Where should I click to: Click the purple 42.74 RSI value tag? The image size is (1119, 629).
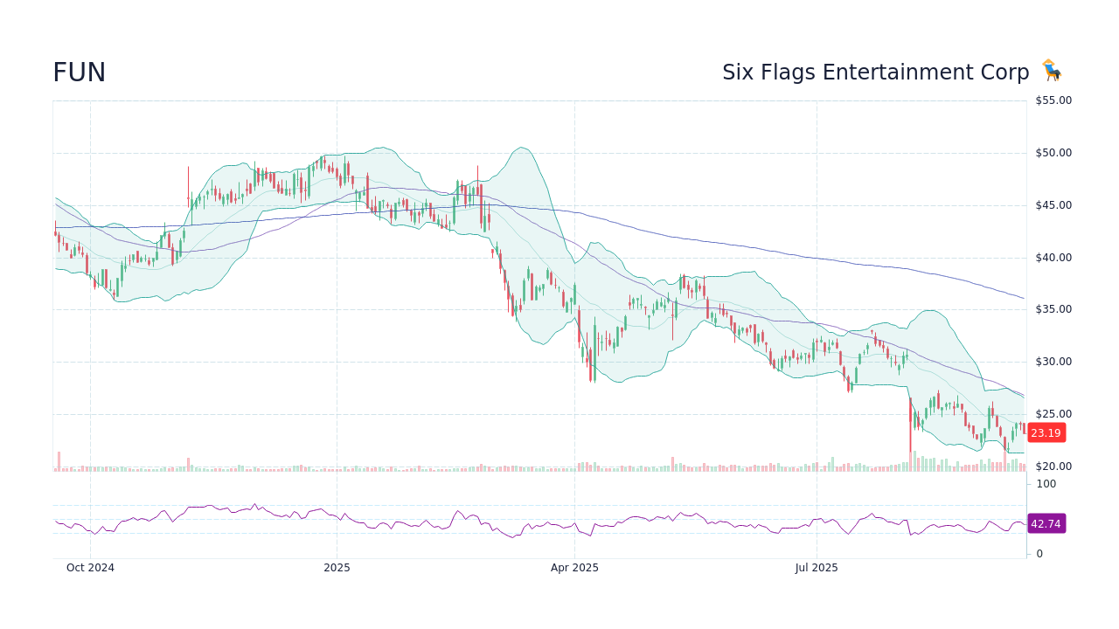(1046, 523)
